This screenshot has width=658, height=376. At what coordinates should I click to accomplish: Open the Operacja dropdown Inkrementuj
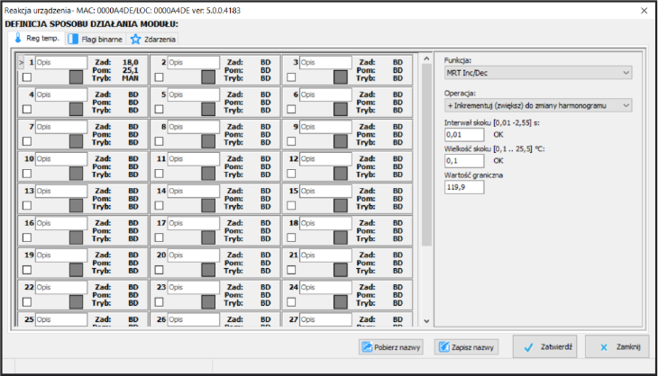[538, 105]
